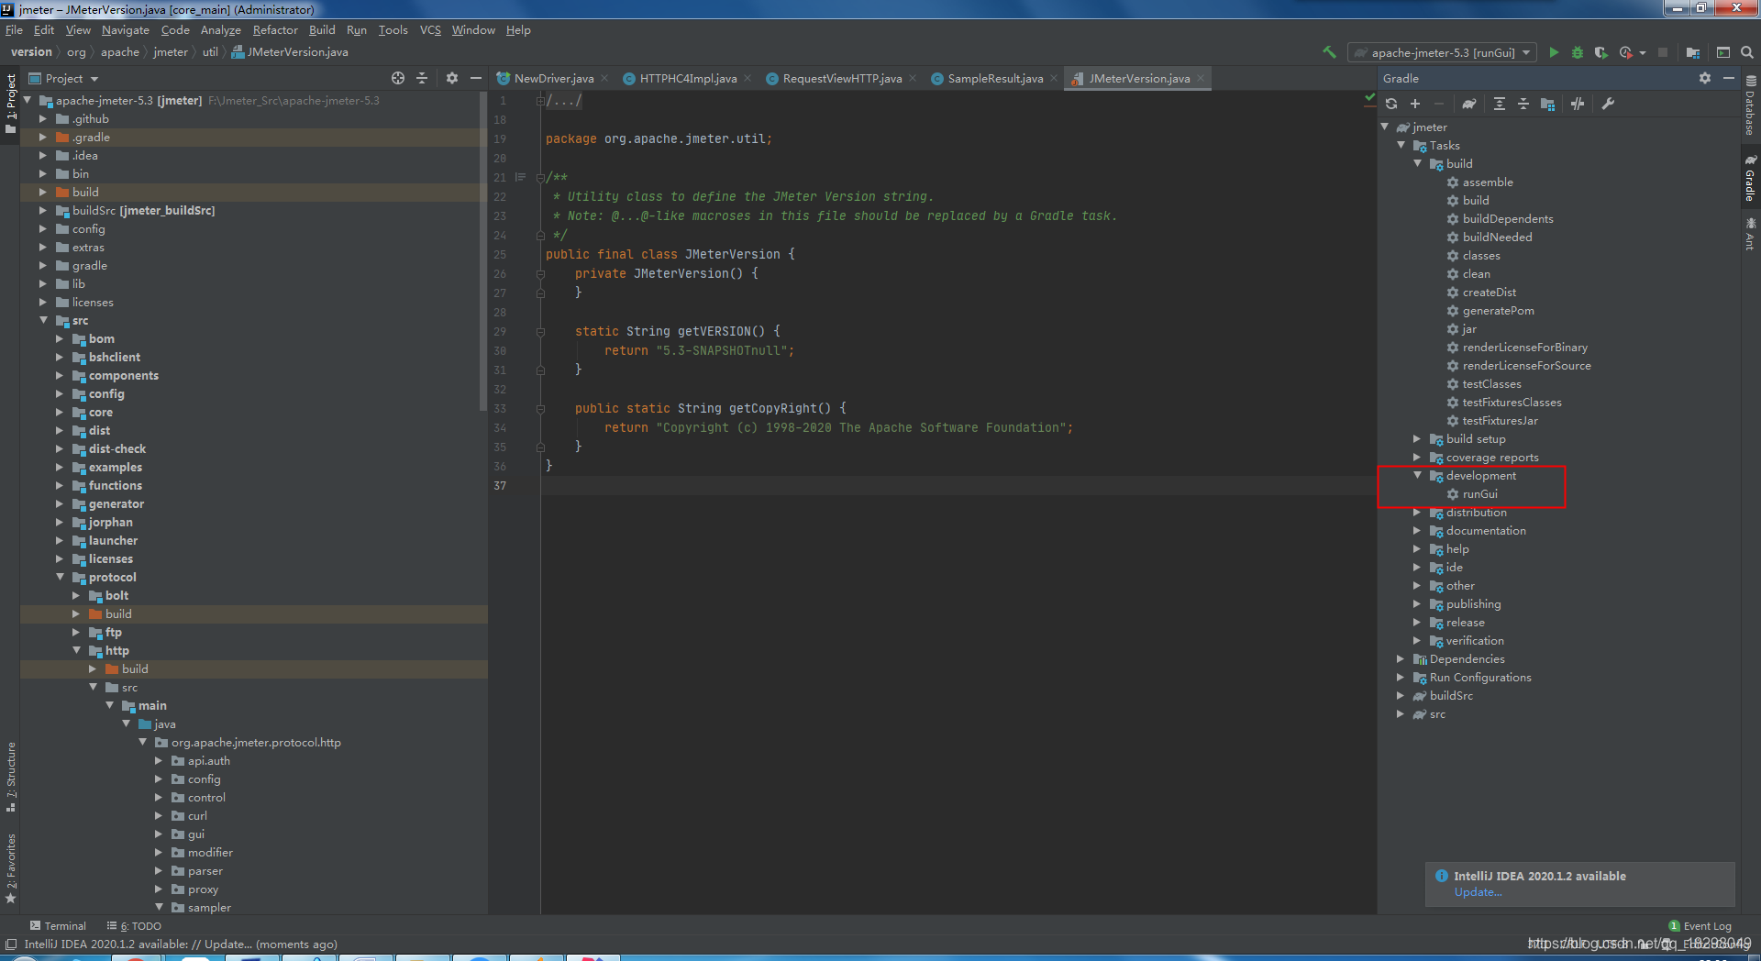Click the Run Anything icon in the main toolbar
Screen dimensions: 1761x961
coord(1723,52)
